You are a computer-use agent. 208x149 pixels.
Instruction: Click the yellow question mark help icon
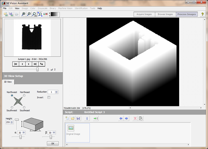(x=202, y=14)
